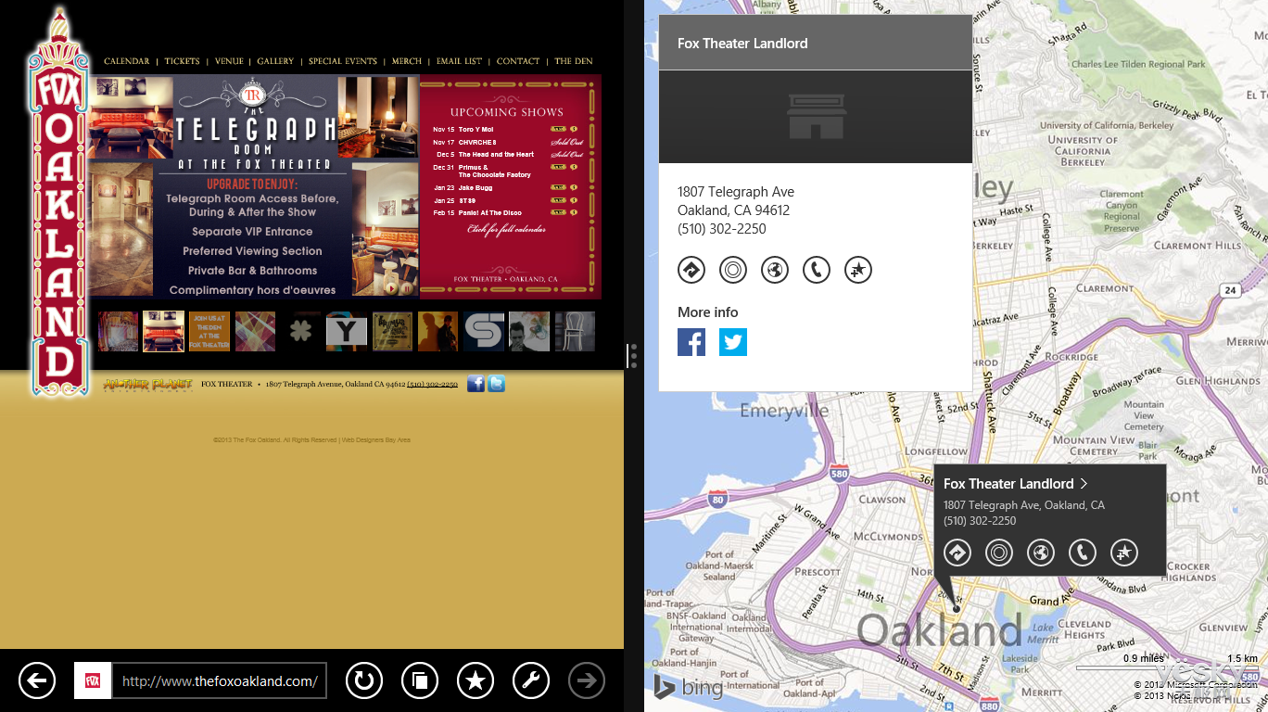This screenshot has width=1268, height=712.
Task: Click the building placeholder image in the info card
Action: tap(816, 117)
